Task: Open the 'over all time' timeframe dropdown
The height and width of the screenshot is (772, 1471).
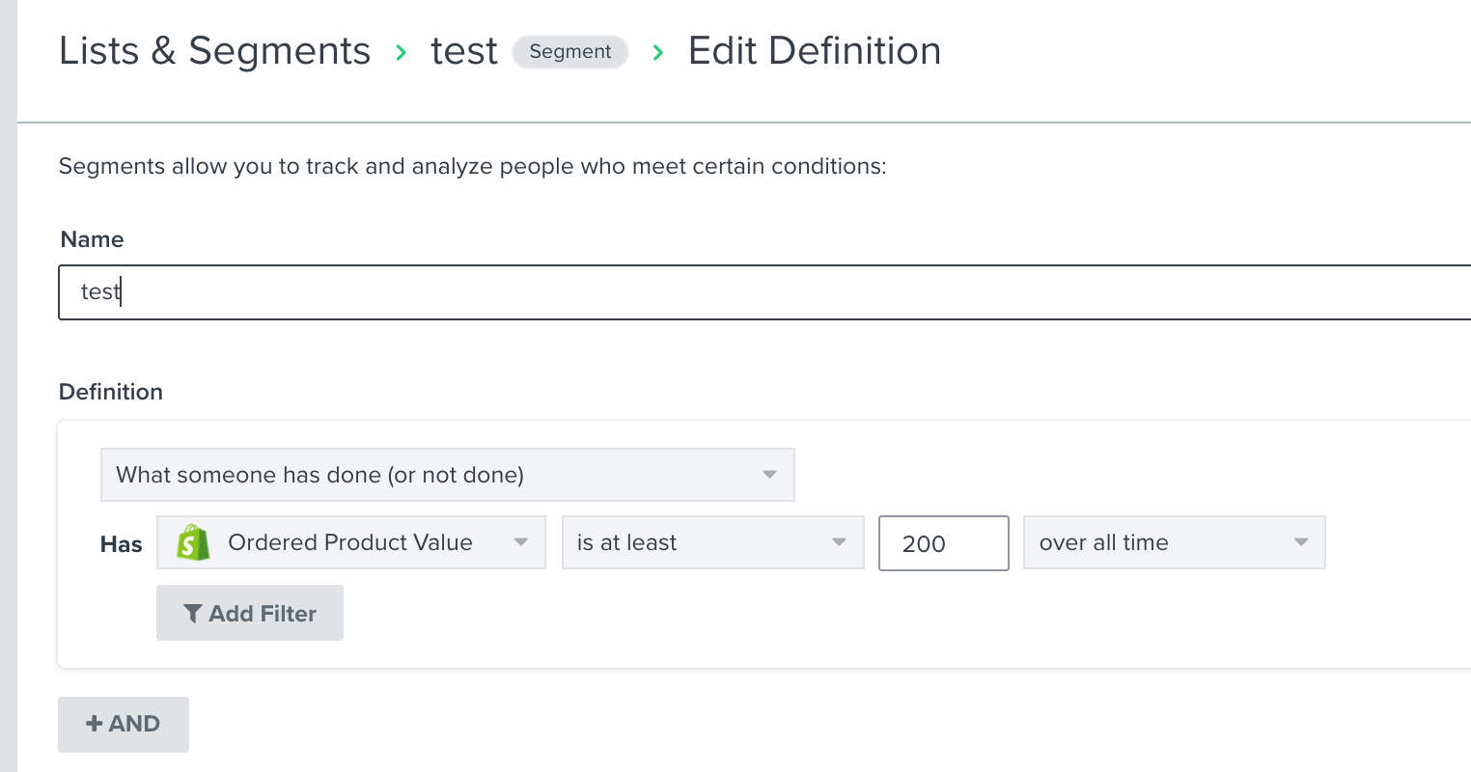Action: point(1175,542)
